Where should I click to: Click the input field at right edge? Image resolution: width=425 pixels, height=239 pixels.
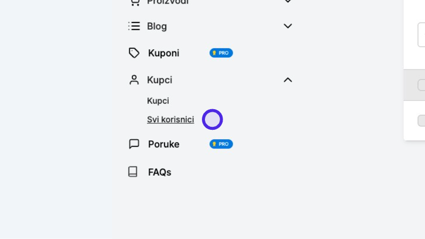click(x=421, y=35)
